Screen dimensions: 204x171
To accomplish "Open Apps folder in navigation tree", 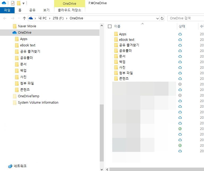I will [24, 39].
